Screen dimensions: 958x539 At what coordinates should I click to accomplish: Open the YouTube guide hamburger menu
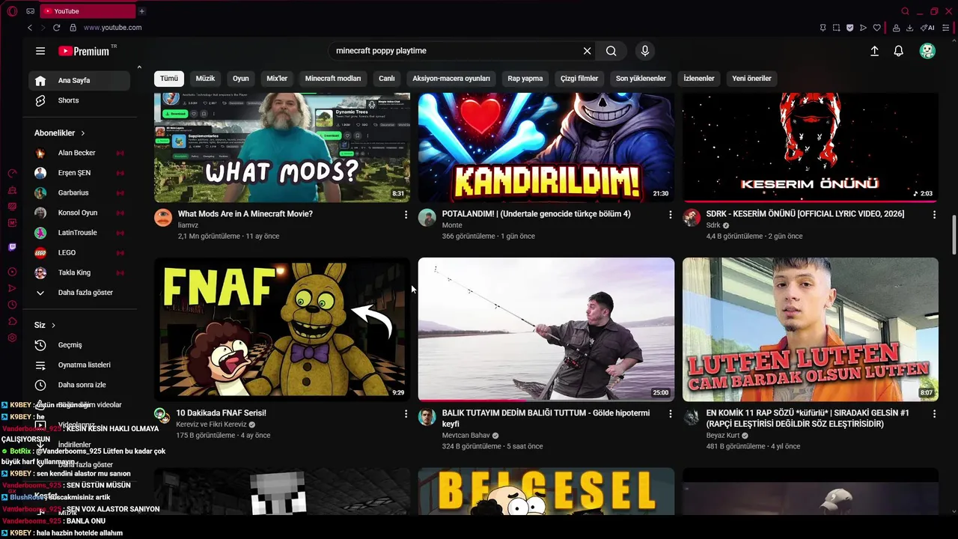click(x=40, y=51)
